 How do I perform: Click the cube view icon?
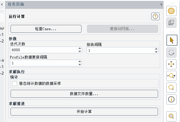pyautogui.click(x=171, y=22)
